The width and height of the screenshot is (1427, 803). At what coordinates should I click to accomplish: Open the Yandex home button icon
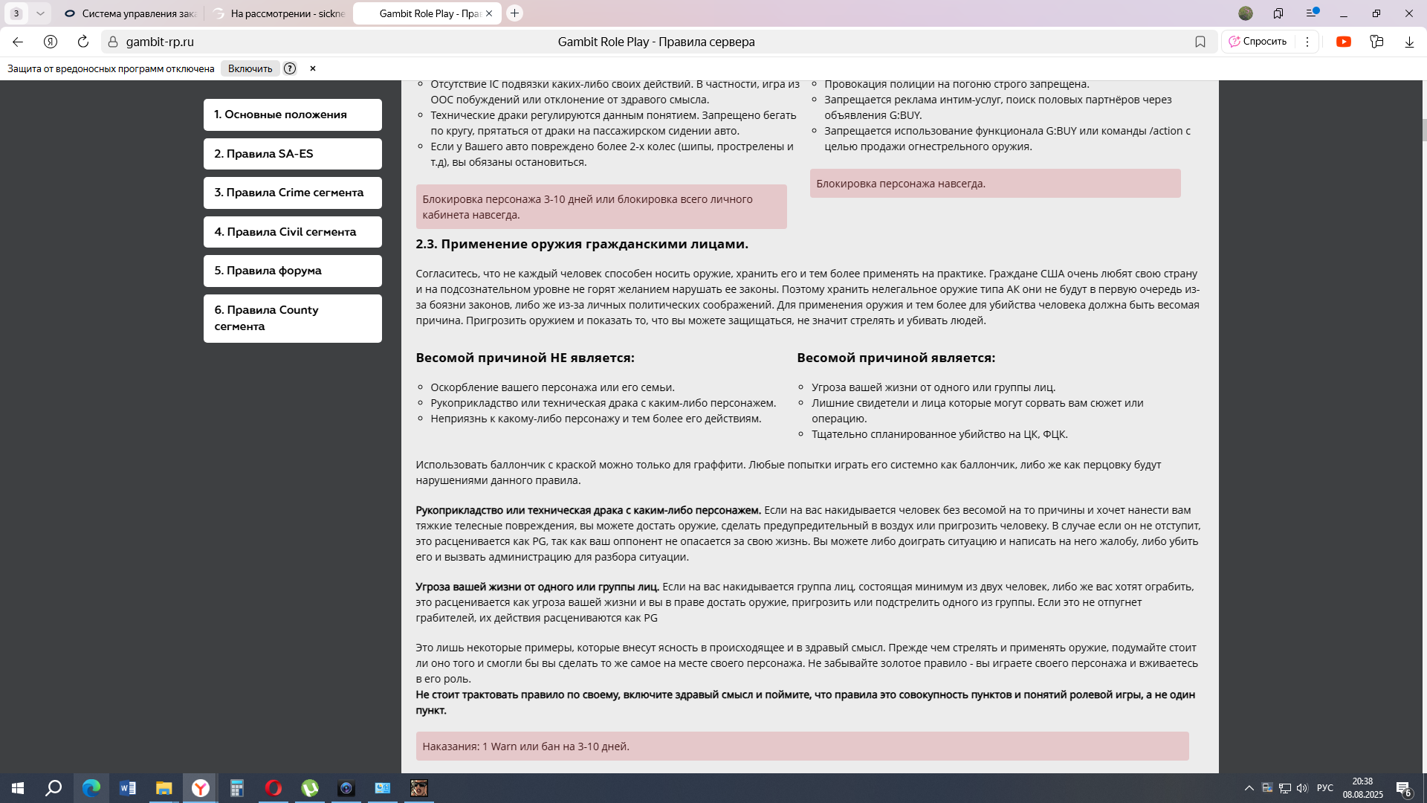pos(51,42)
